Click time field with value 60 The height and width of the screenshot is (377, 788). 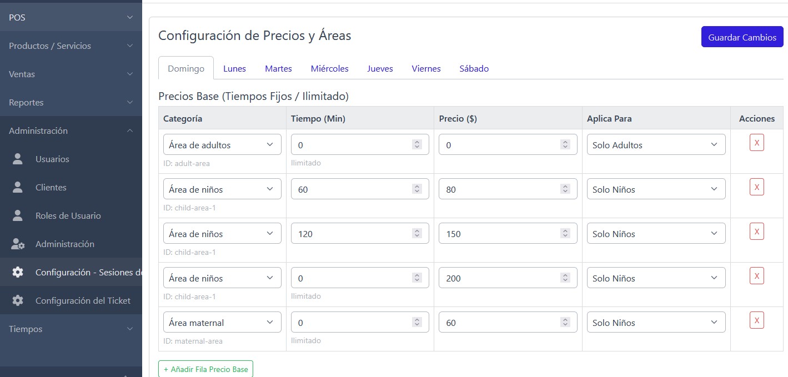click(x=360, y=189)
